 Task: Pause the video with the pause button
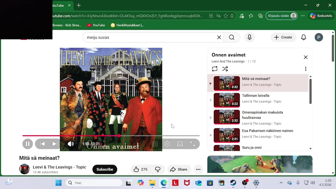pos(28,144)
